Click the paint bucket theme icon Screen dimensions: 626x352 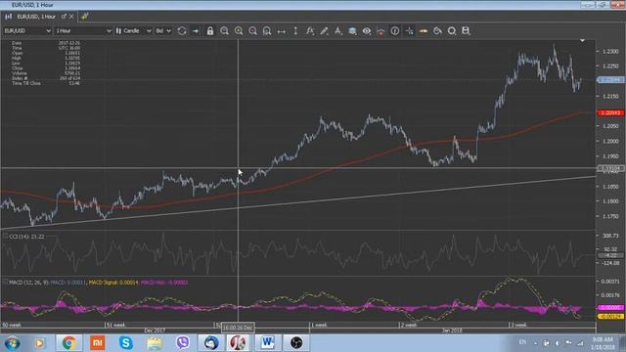[437, 30]
